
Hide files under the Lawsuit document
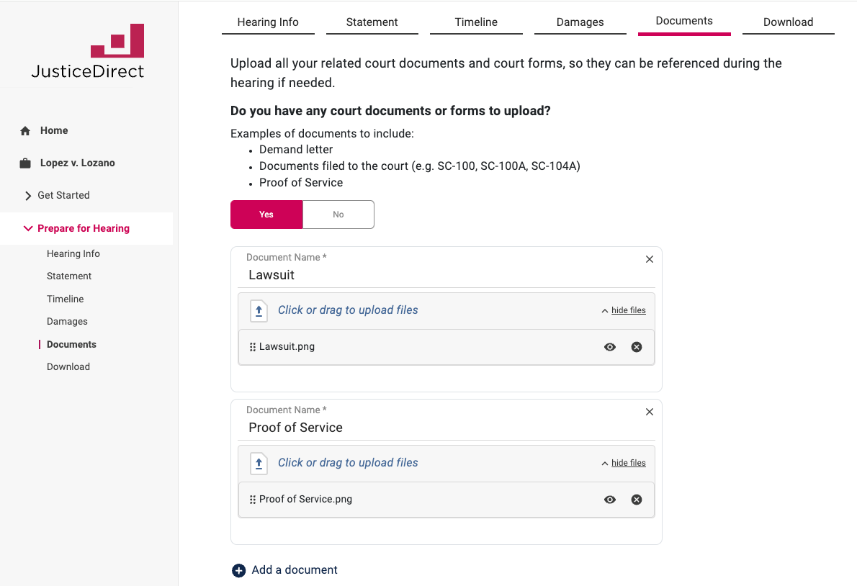tap(628, 310)
